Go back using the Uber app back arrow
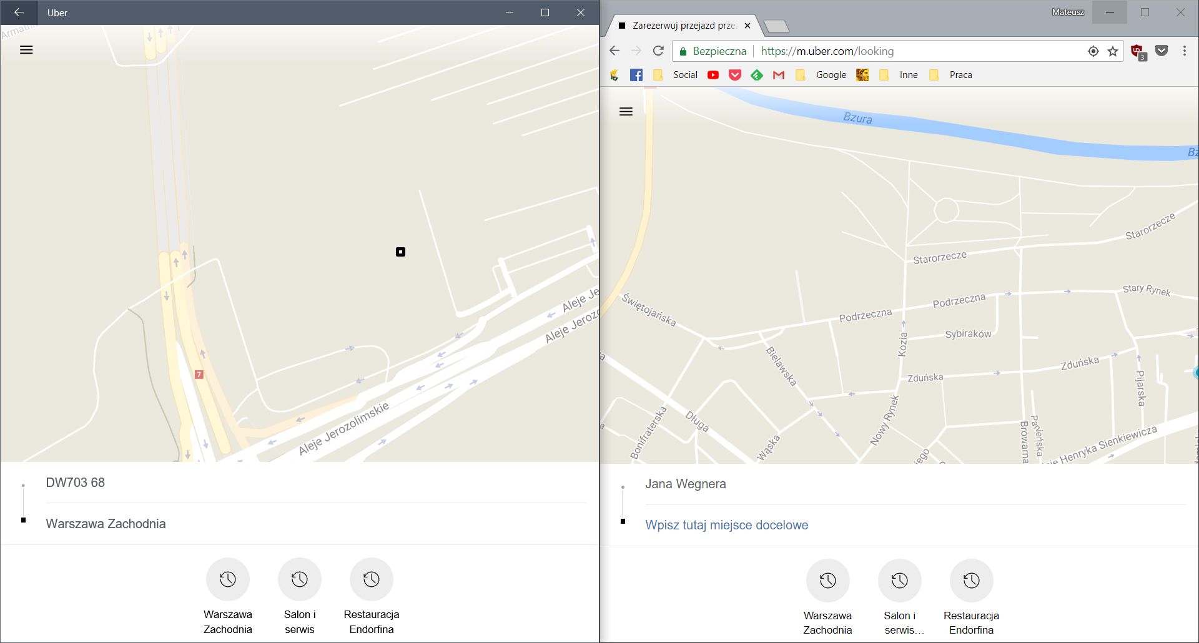Viewport: 1199px width, 643px height. [x=18, y=12]
